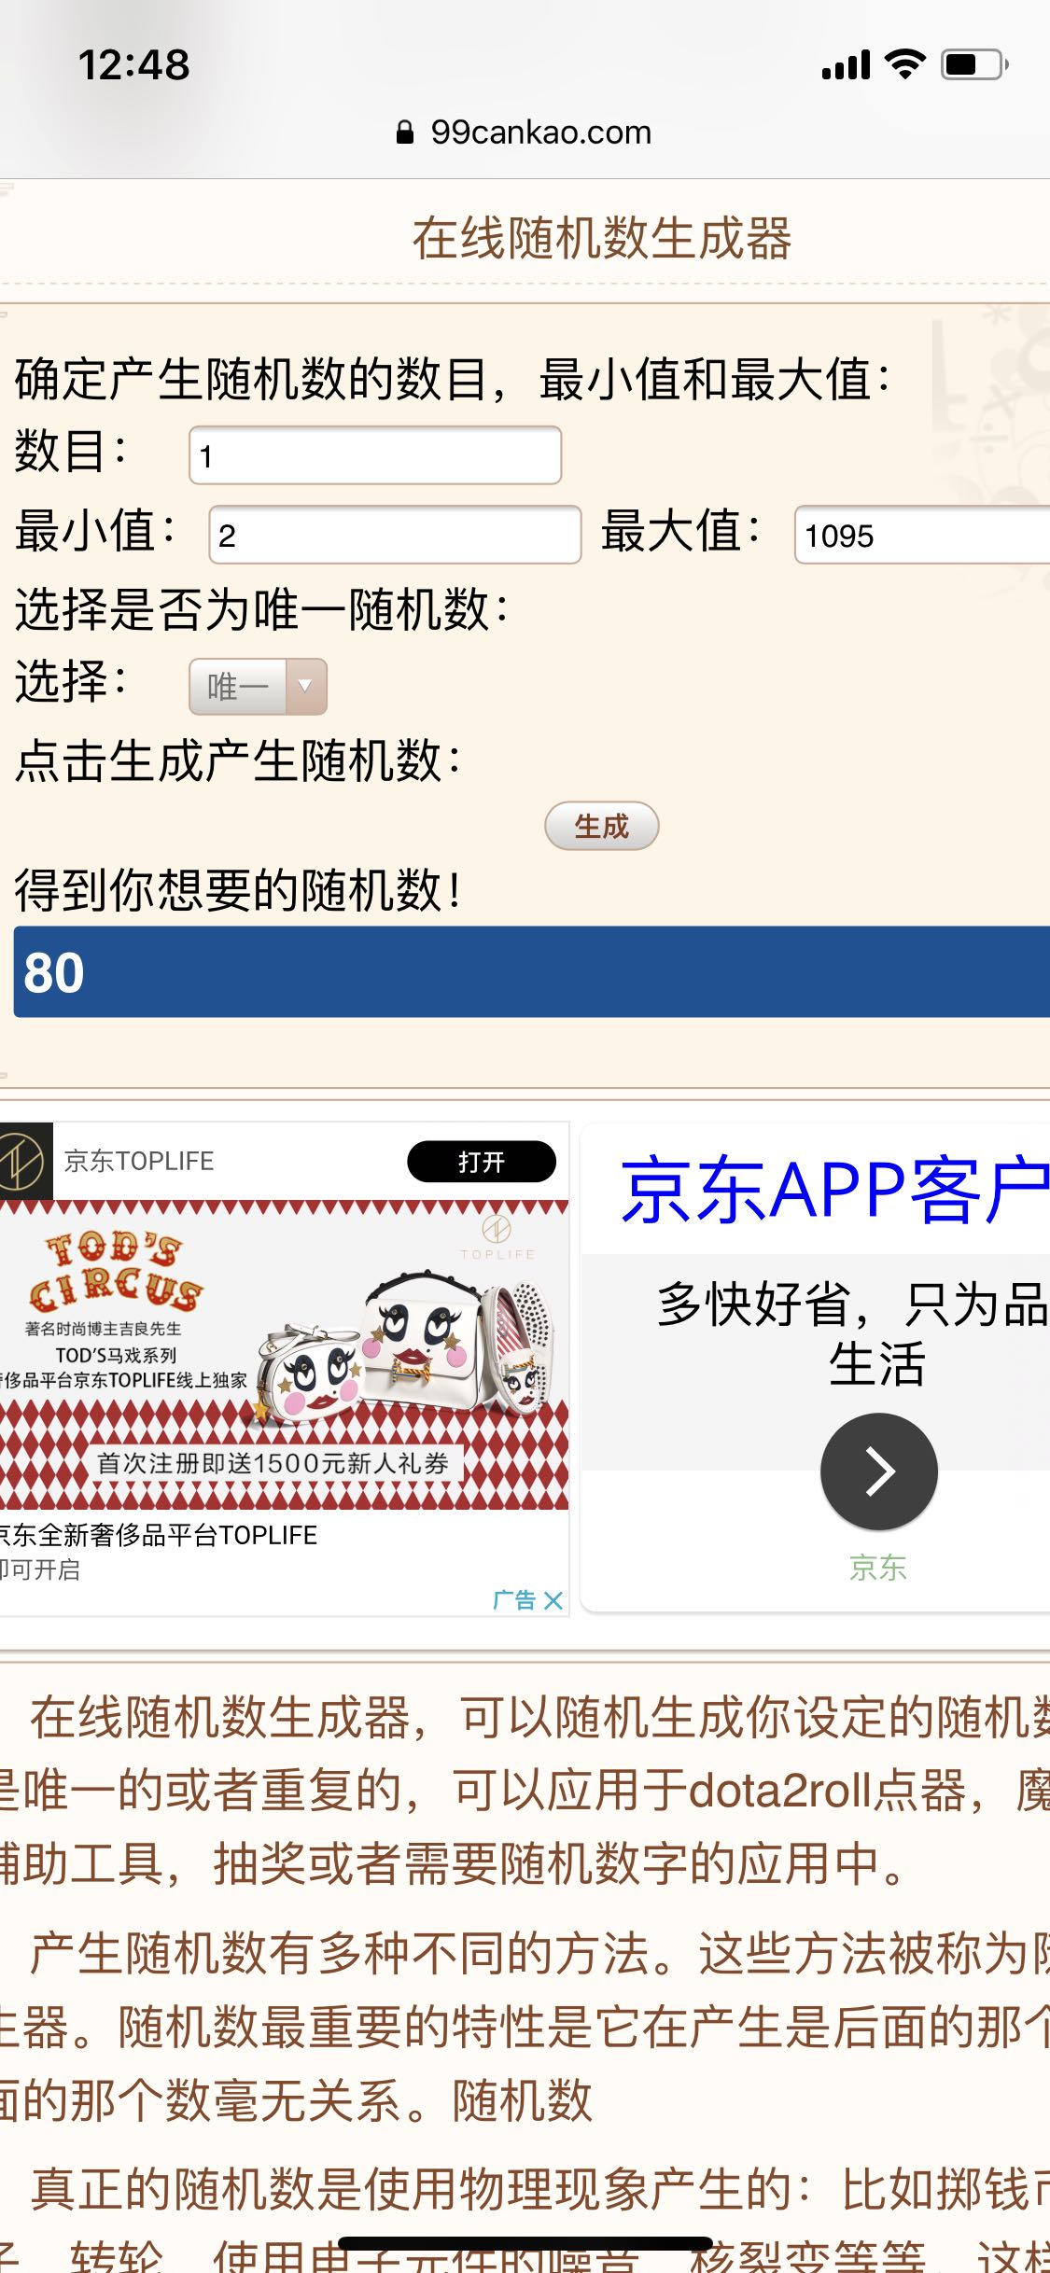The height and width of the screenshot is (2273, 1050).
Task: Tap the battery icon in status bar
Action: [974, 64]
